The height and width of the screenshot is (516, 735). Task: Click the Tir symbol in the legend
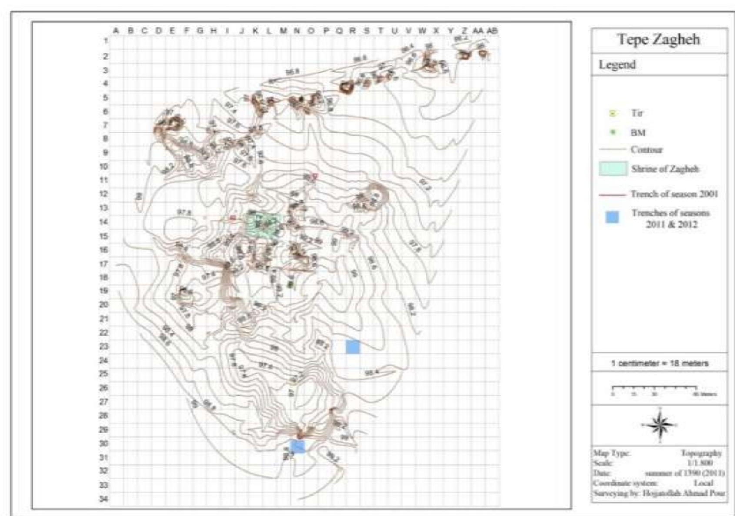(x=613, y=113)
